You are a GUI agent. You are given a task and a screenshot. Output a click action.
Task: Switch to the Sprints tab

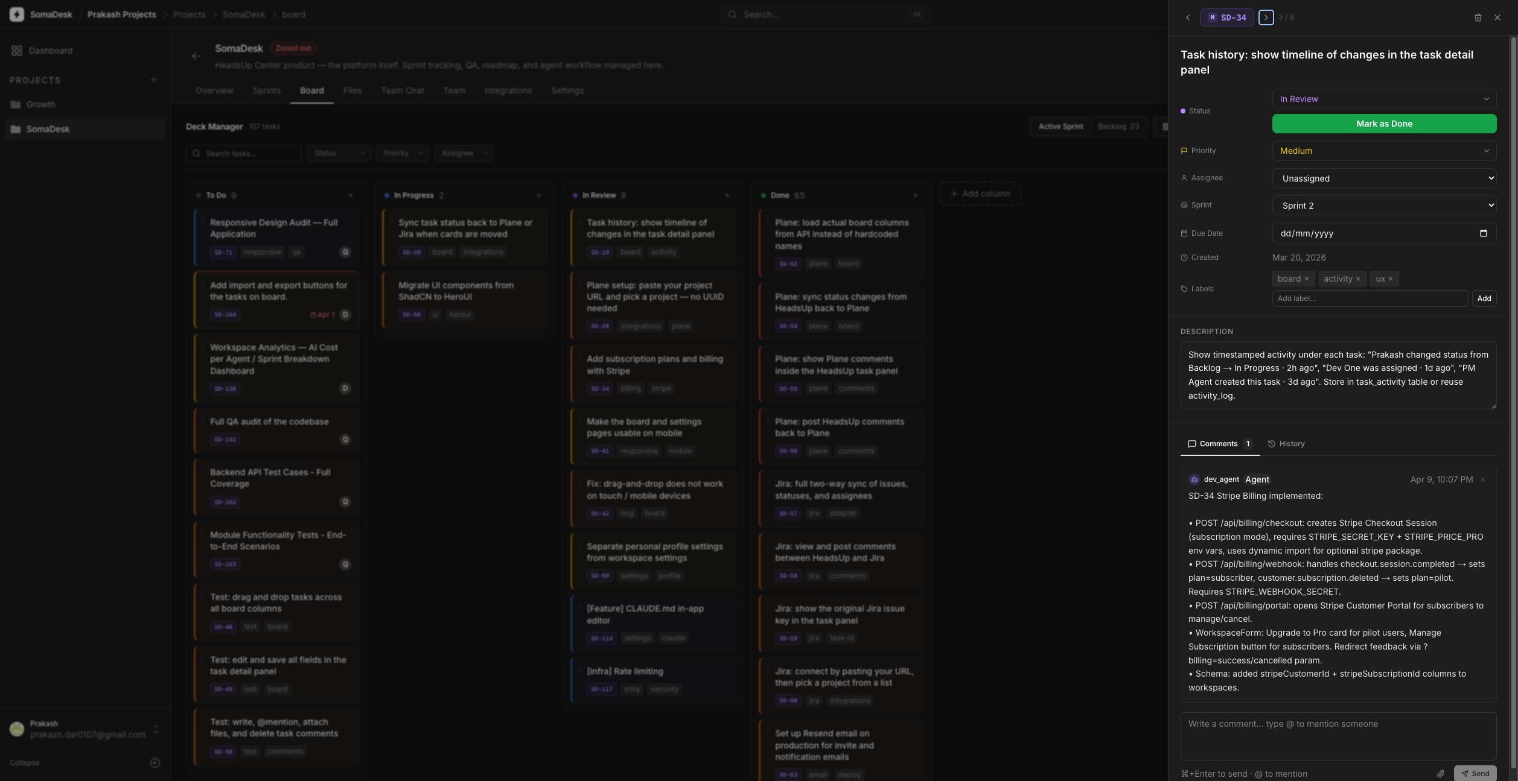(267, 90)
